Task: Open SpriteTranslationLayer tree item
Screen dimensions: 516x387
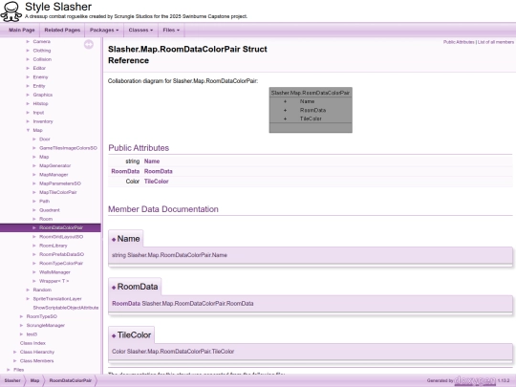Action: (x=57, y=299)
